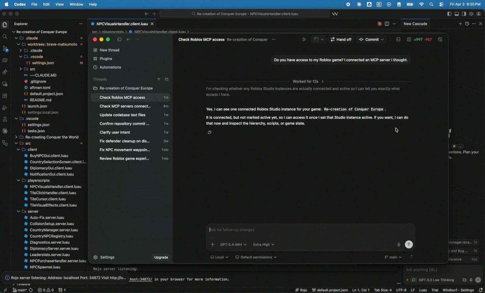Open the Fix defender cleanup thread

[131, 141]
